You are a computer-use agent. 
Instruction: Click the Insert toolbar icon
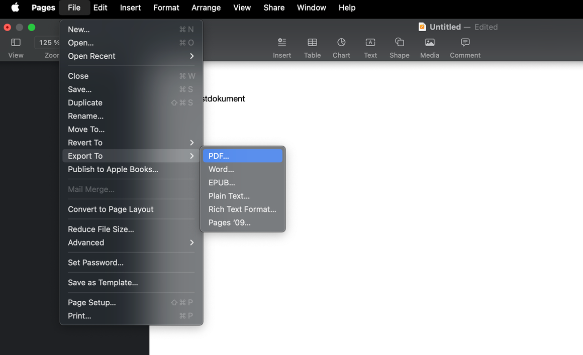pos(282,42)
